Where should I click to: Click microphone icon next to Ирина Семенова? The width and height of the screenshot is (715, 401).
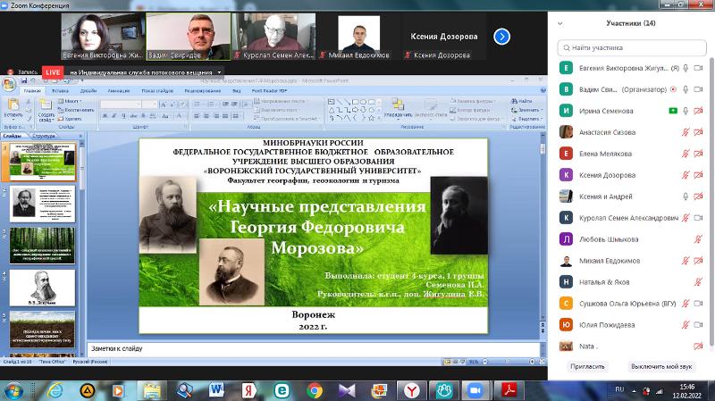click(686, 111)
